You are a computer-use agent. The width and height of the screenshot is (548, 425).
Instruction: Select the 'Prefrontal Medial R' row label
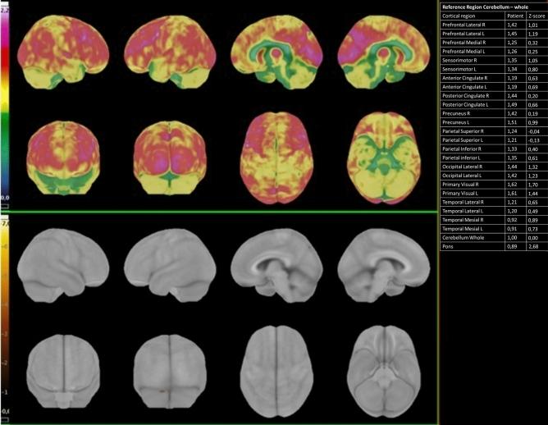[464, 43]
